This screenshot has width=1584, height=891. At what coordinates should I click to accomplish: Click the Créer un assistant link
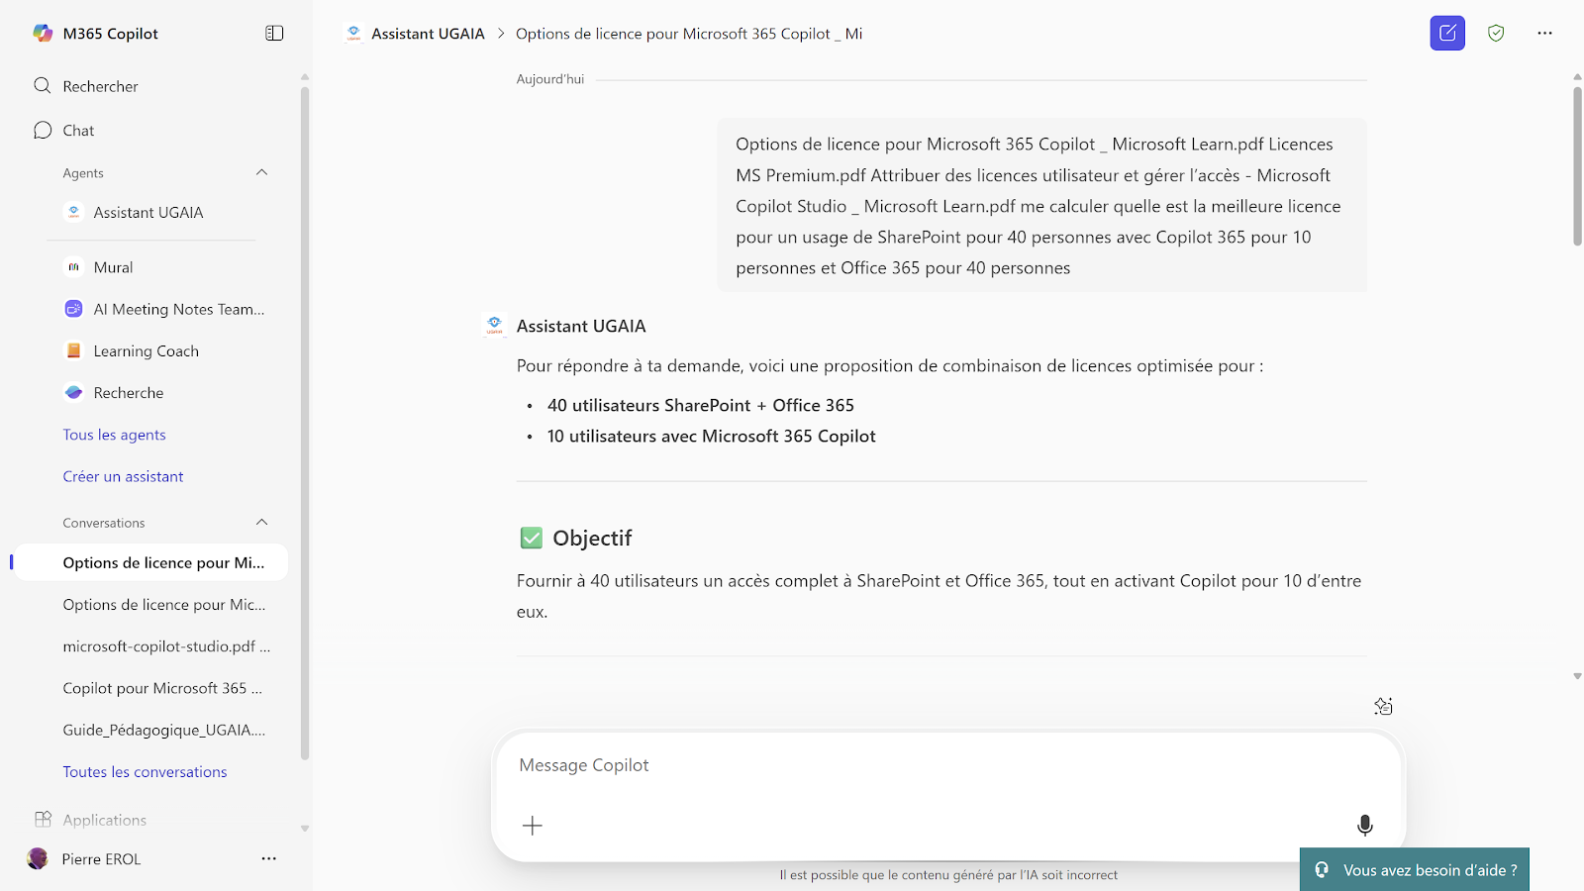pos(123,476)
